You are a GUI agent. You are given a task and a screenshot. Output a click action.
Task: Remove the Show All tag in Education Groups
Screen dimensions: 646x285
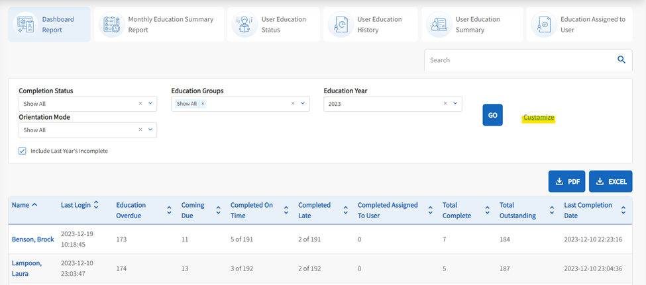[x=203, y=104]
